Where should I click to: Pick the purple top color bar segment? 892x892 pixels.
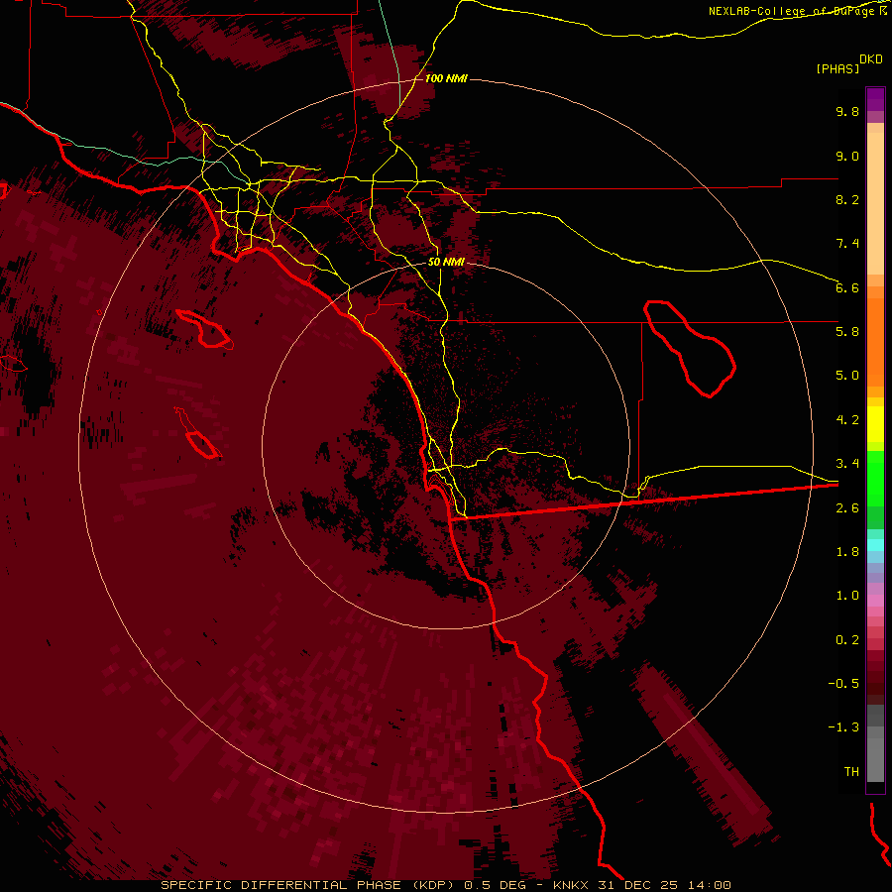point(875,99)
